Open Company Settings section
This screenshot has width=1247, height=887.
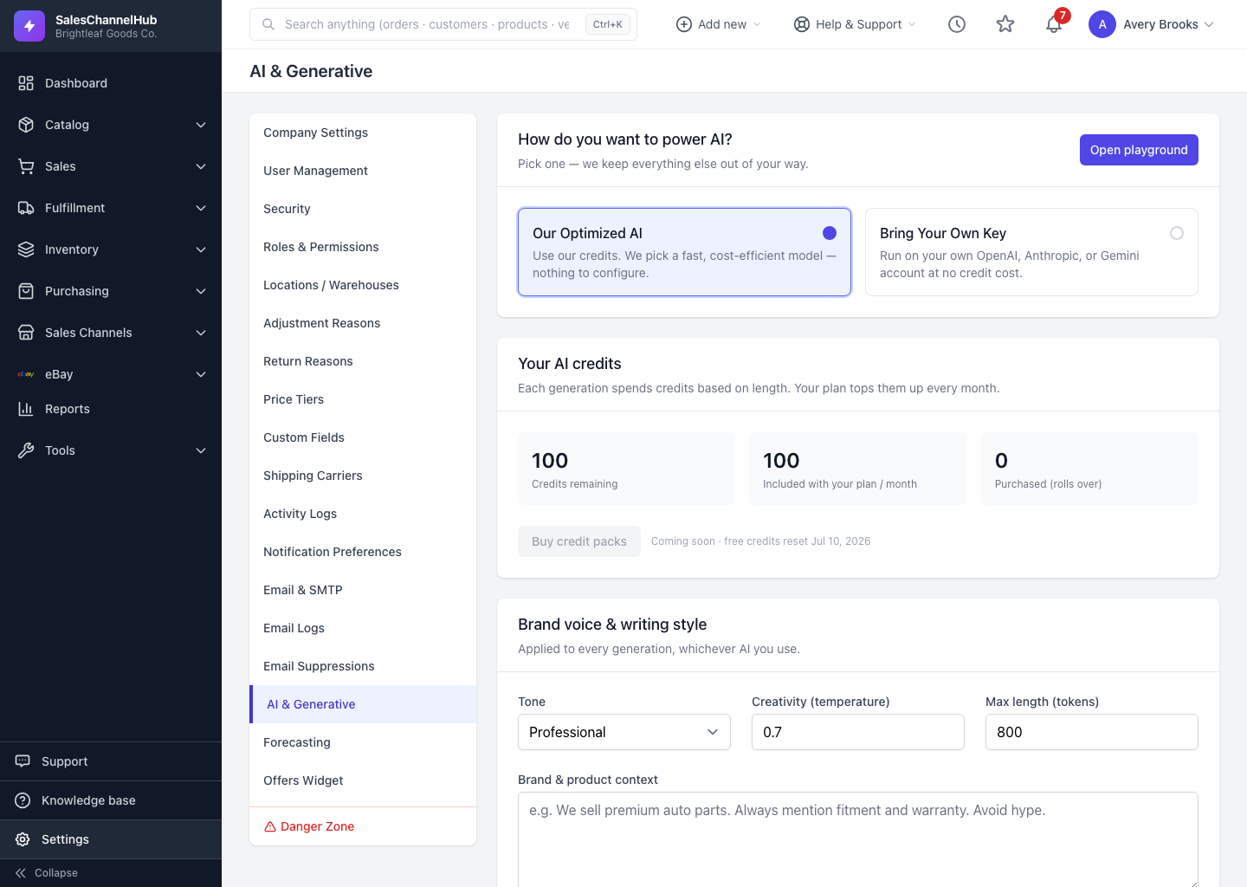pyautogui.click(x=363, y=133)
